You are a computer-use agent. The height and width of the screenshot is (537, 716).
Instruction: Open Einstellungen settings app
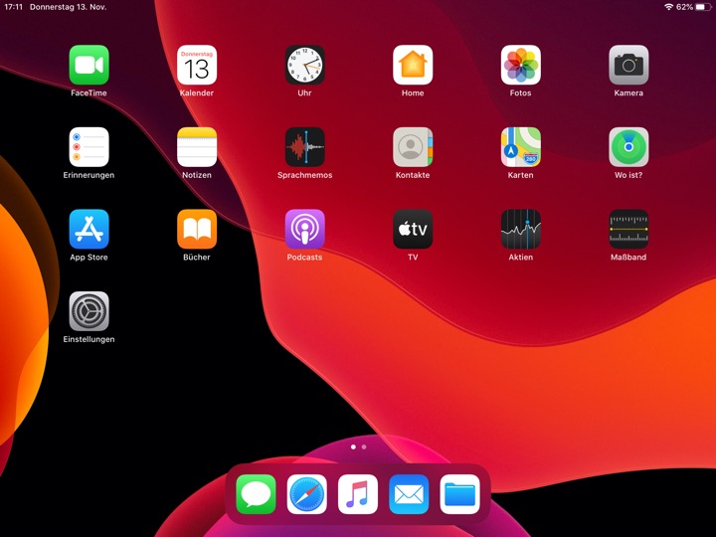[x=89, y=311]
